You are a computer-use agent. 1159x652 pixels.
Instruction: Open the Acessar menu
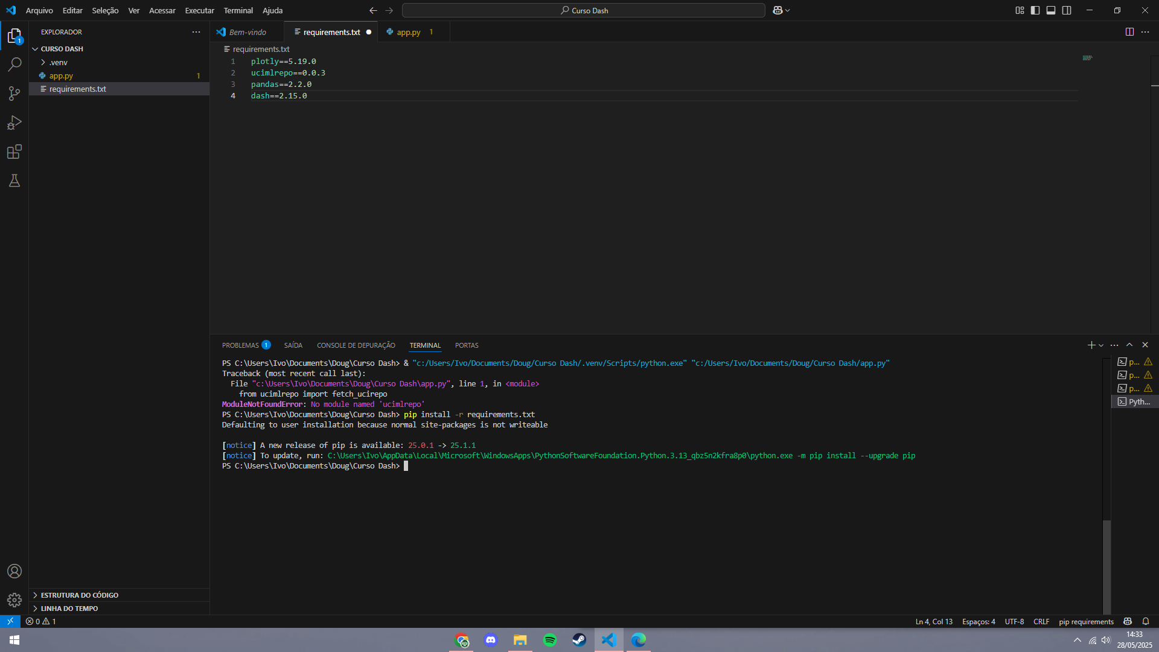[x=162, y=10]
